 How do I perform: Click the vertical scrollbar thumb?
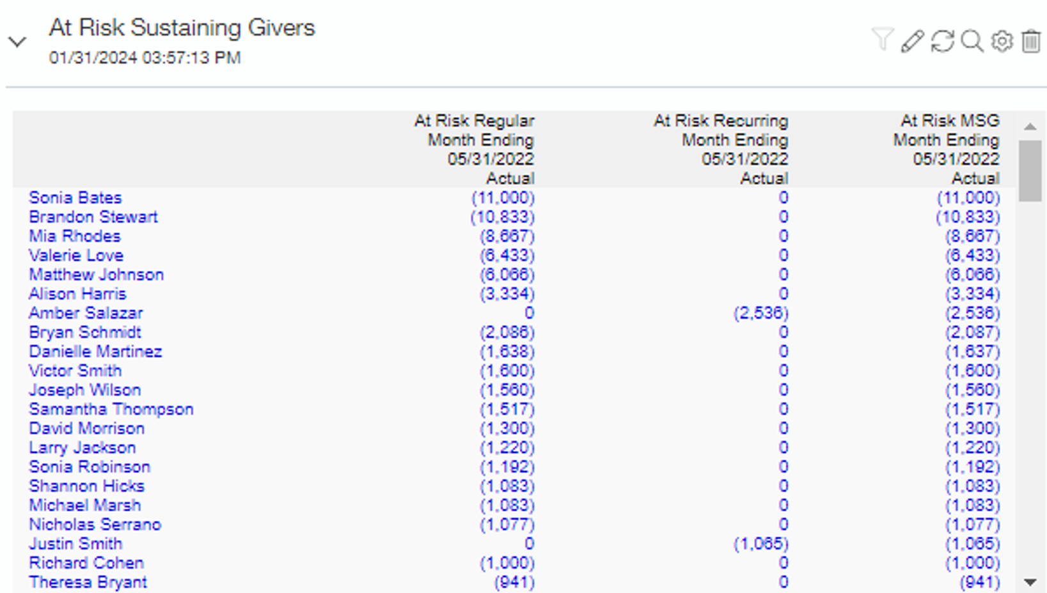(1030, 170)
